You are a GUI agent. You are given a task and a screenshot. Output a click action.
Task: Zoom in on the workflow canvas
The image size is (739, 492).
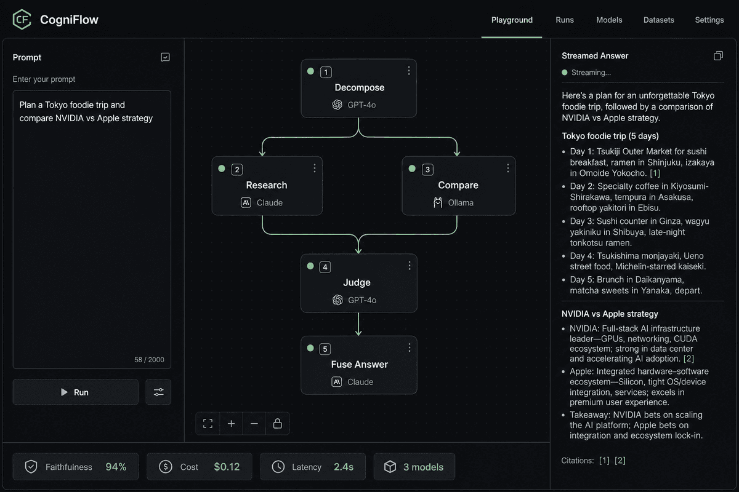(231, 423)
